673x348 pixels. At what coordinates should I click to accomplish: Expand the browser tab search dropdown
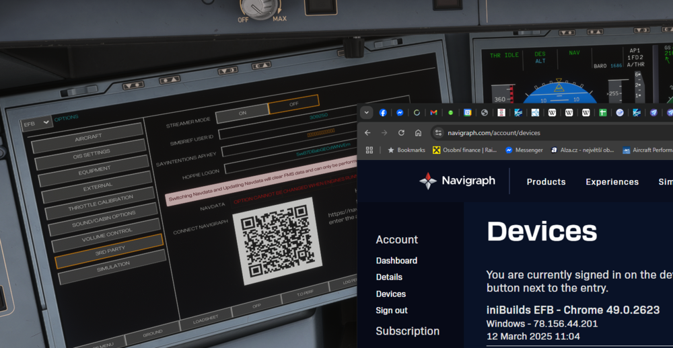click(366, 113)
